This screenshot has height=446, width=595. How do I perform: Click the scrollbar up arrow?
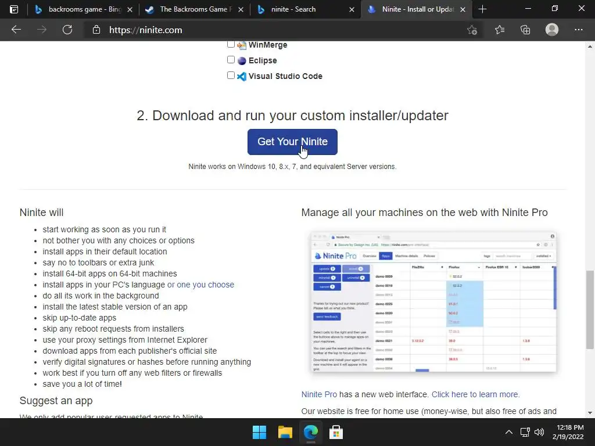[x=589, y=46]
